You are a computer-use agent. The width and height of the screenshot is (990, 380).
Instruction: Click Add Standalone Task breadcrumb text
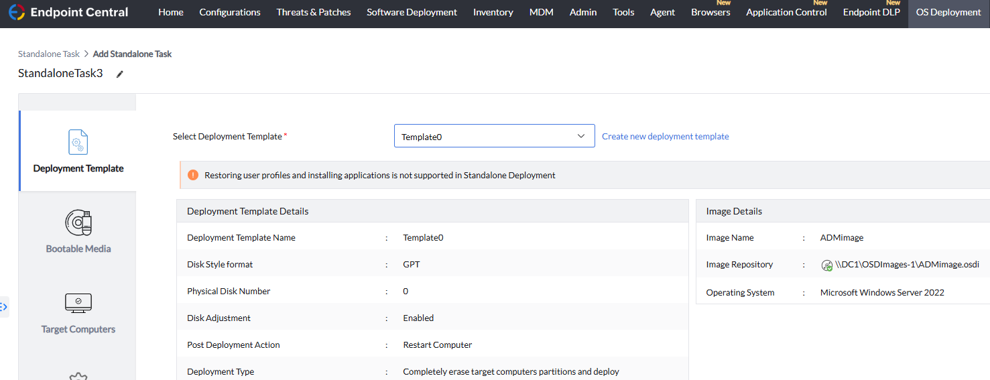click(132, 54)
